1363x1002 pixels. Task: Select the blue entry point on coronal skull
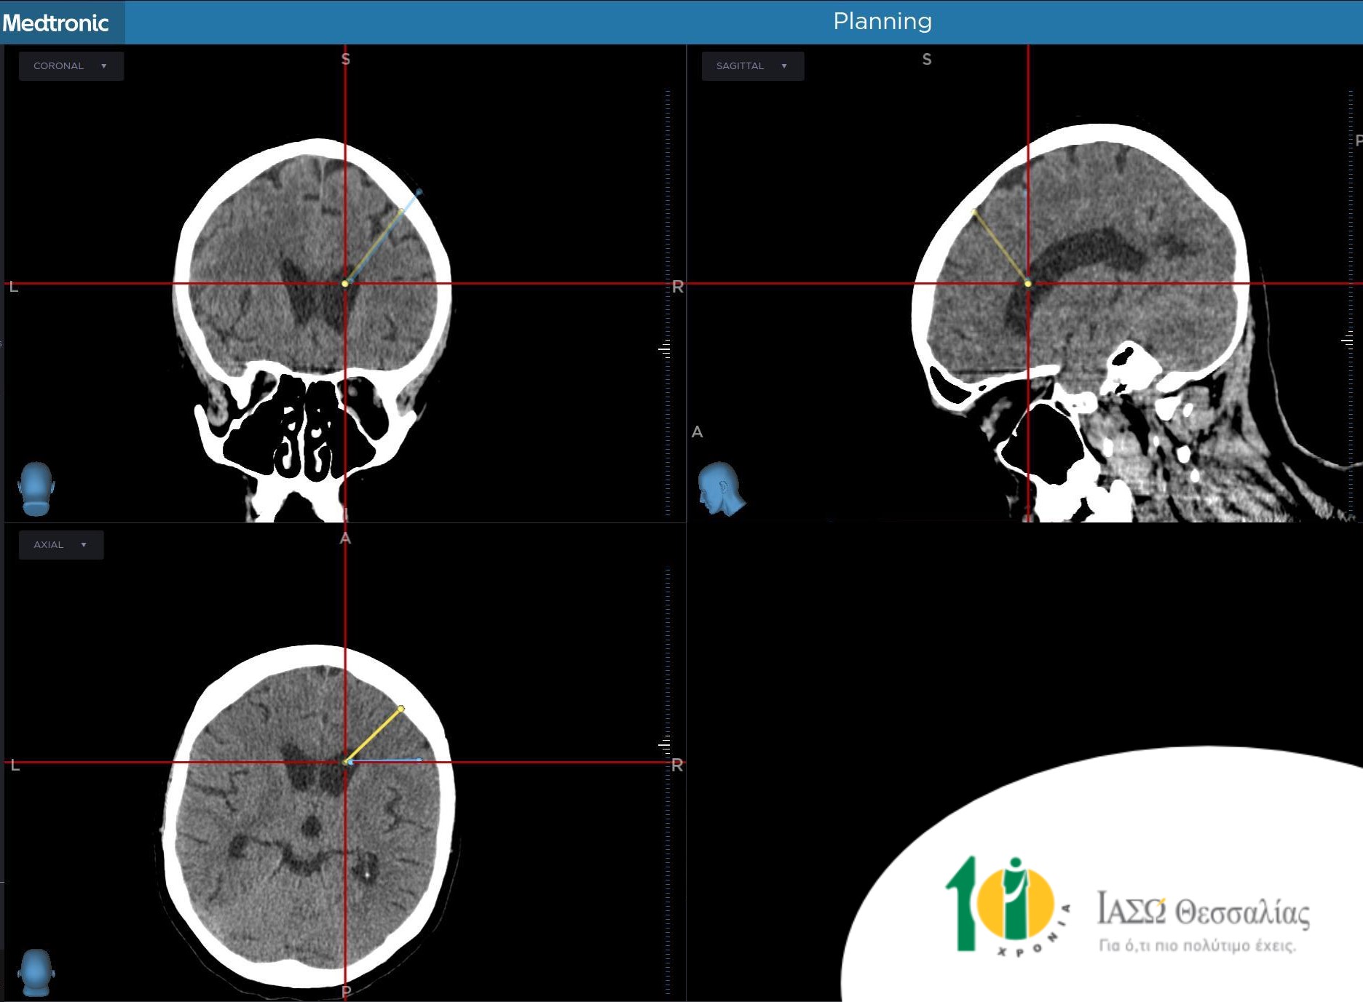[x=419, y=192]
